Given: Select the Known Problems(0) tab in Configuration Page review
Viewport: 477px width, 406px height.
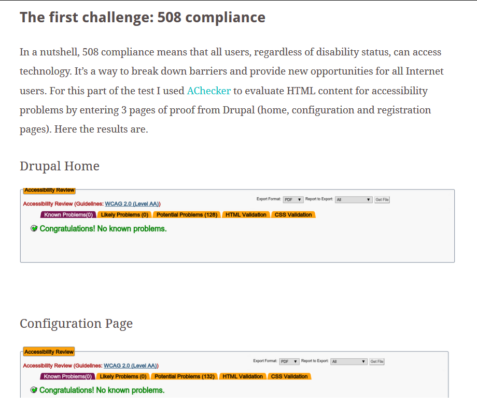Looking at the screenshot, I should (67, 376).
